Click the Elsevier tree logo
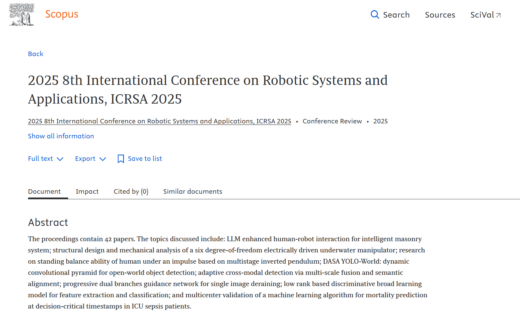The width and height of the screenshot is (520, 313). pyautogui.click(x=22, y=15)
